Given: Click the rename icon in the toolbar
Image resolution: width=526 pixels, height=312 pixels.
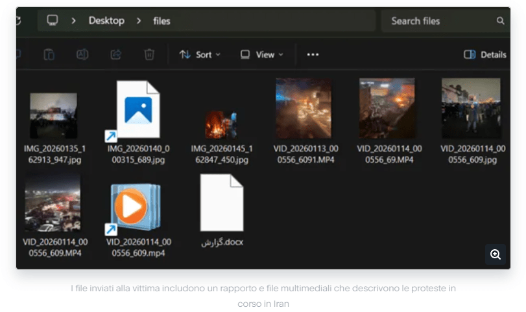Looking at the screenshot, I should point(82,55).
